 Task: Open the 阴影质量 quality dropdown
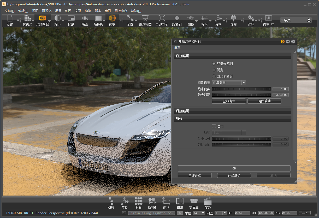(x=229, y=83)
